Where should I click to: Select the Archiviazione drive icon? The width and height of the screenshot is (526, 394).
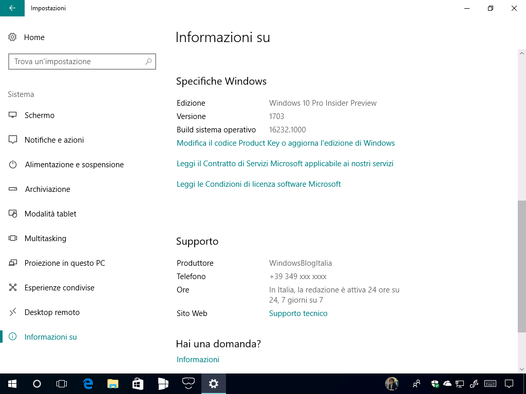(12, 189)
